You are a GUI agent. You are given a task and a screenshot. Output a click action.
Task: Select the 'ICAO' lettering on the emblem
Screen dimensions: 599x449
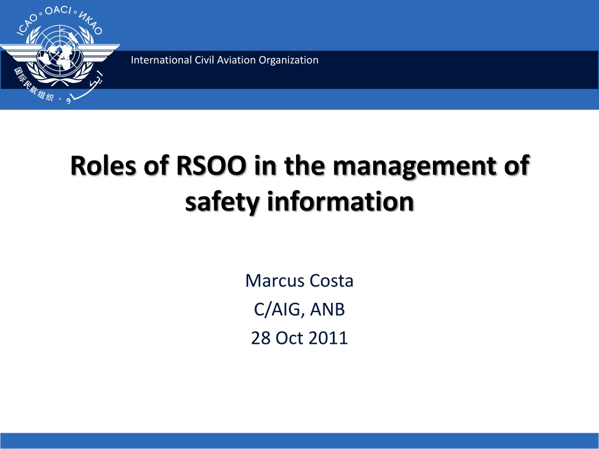[27, 25]
